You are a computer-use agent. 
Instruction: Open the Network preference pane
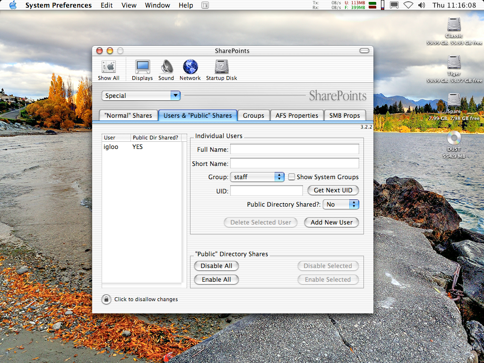point(190,70)
